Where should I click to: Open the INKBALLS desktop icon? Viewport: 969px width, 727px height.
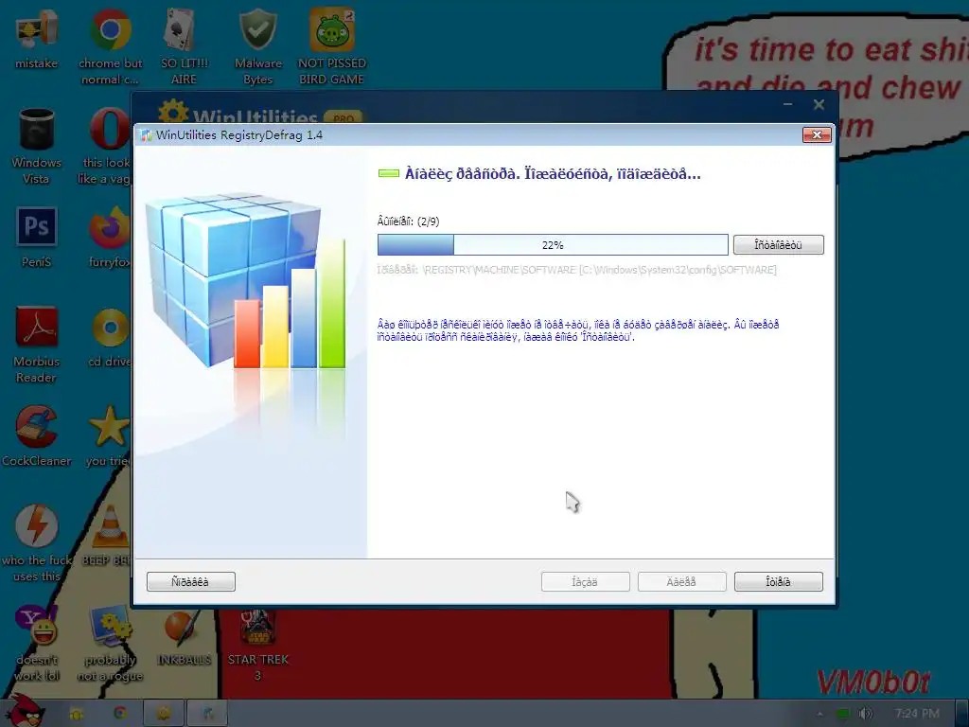[x=184, y=637]
